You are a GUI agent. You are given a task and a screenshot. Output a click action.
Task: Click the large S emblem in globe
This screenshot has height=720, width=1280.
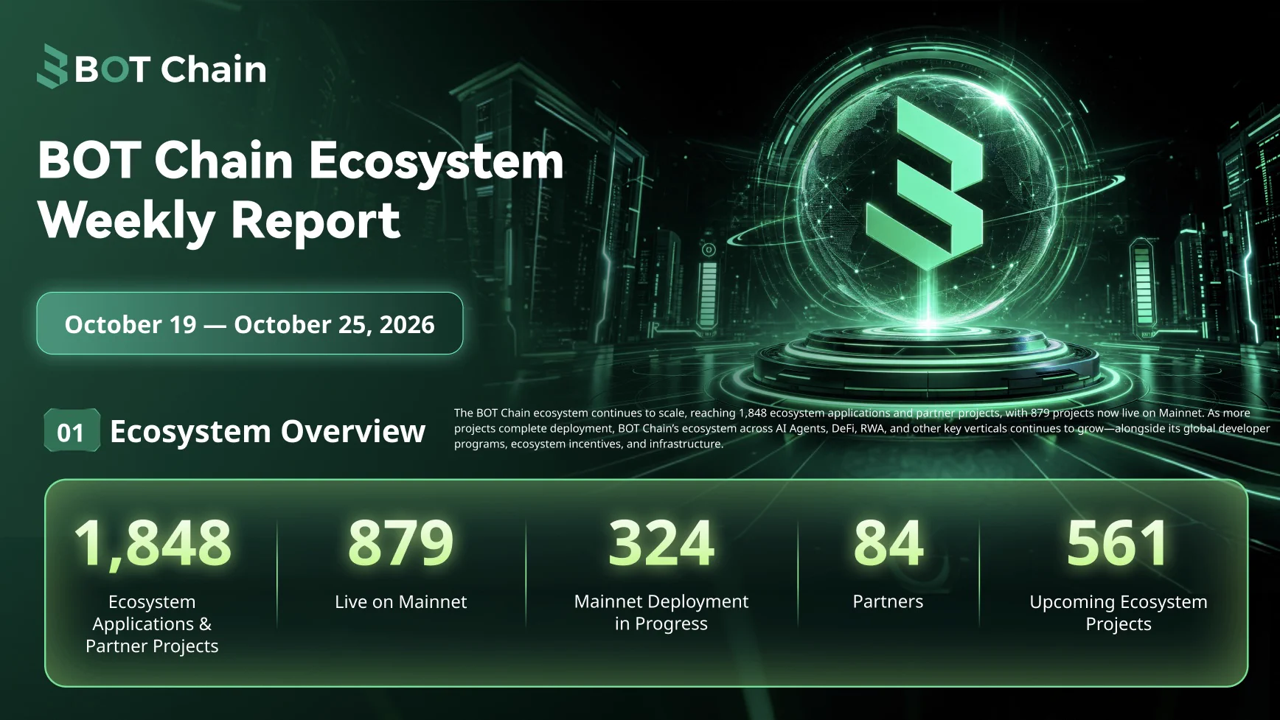925,182
